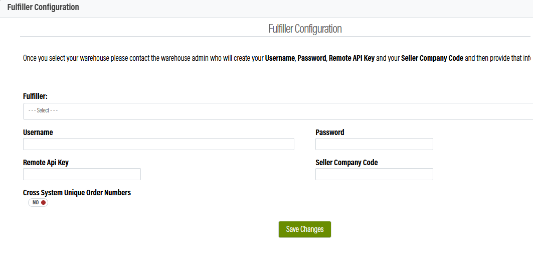The image size is (533, 256).
Task: Click the 'Cross System Unique Order Numbers' label
Action: (77, 193)
